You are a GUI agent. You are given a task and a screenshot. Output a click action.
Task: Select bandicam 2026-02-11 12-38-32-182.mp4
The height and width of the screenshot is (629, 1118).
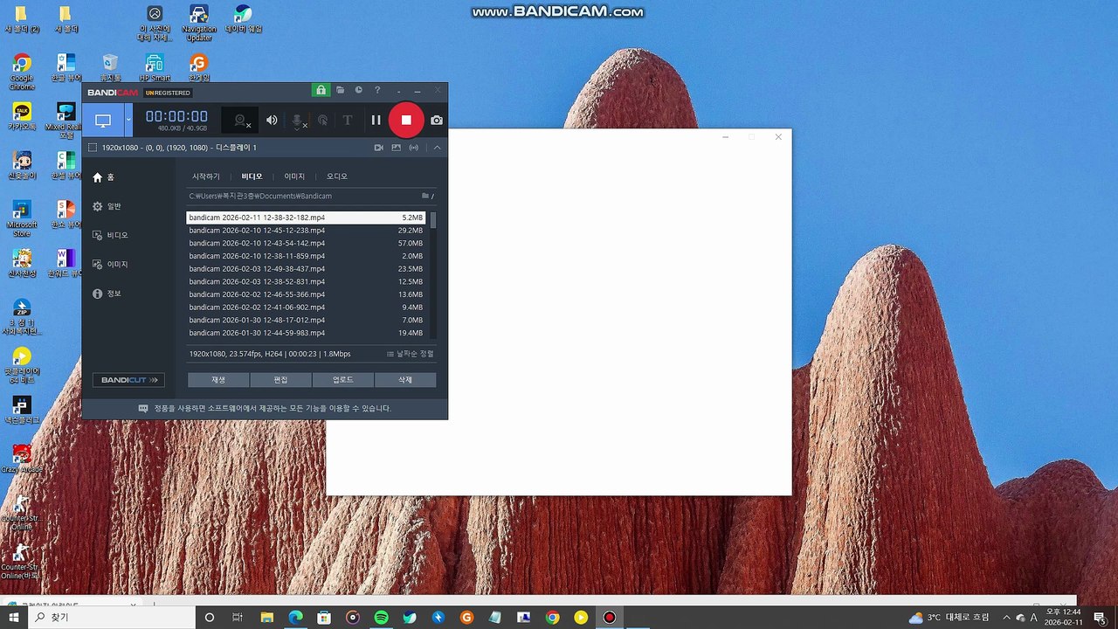point(307,218)
